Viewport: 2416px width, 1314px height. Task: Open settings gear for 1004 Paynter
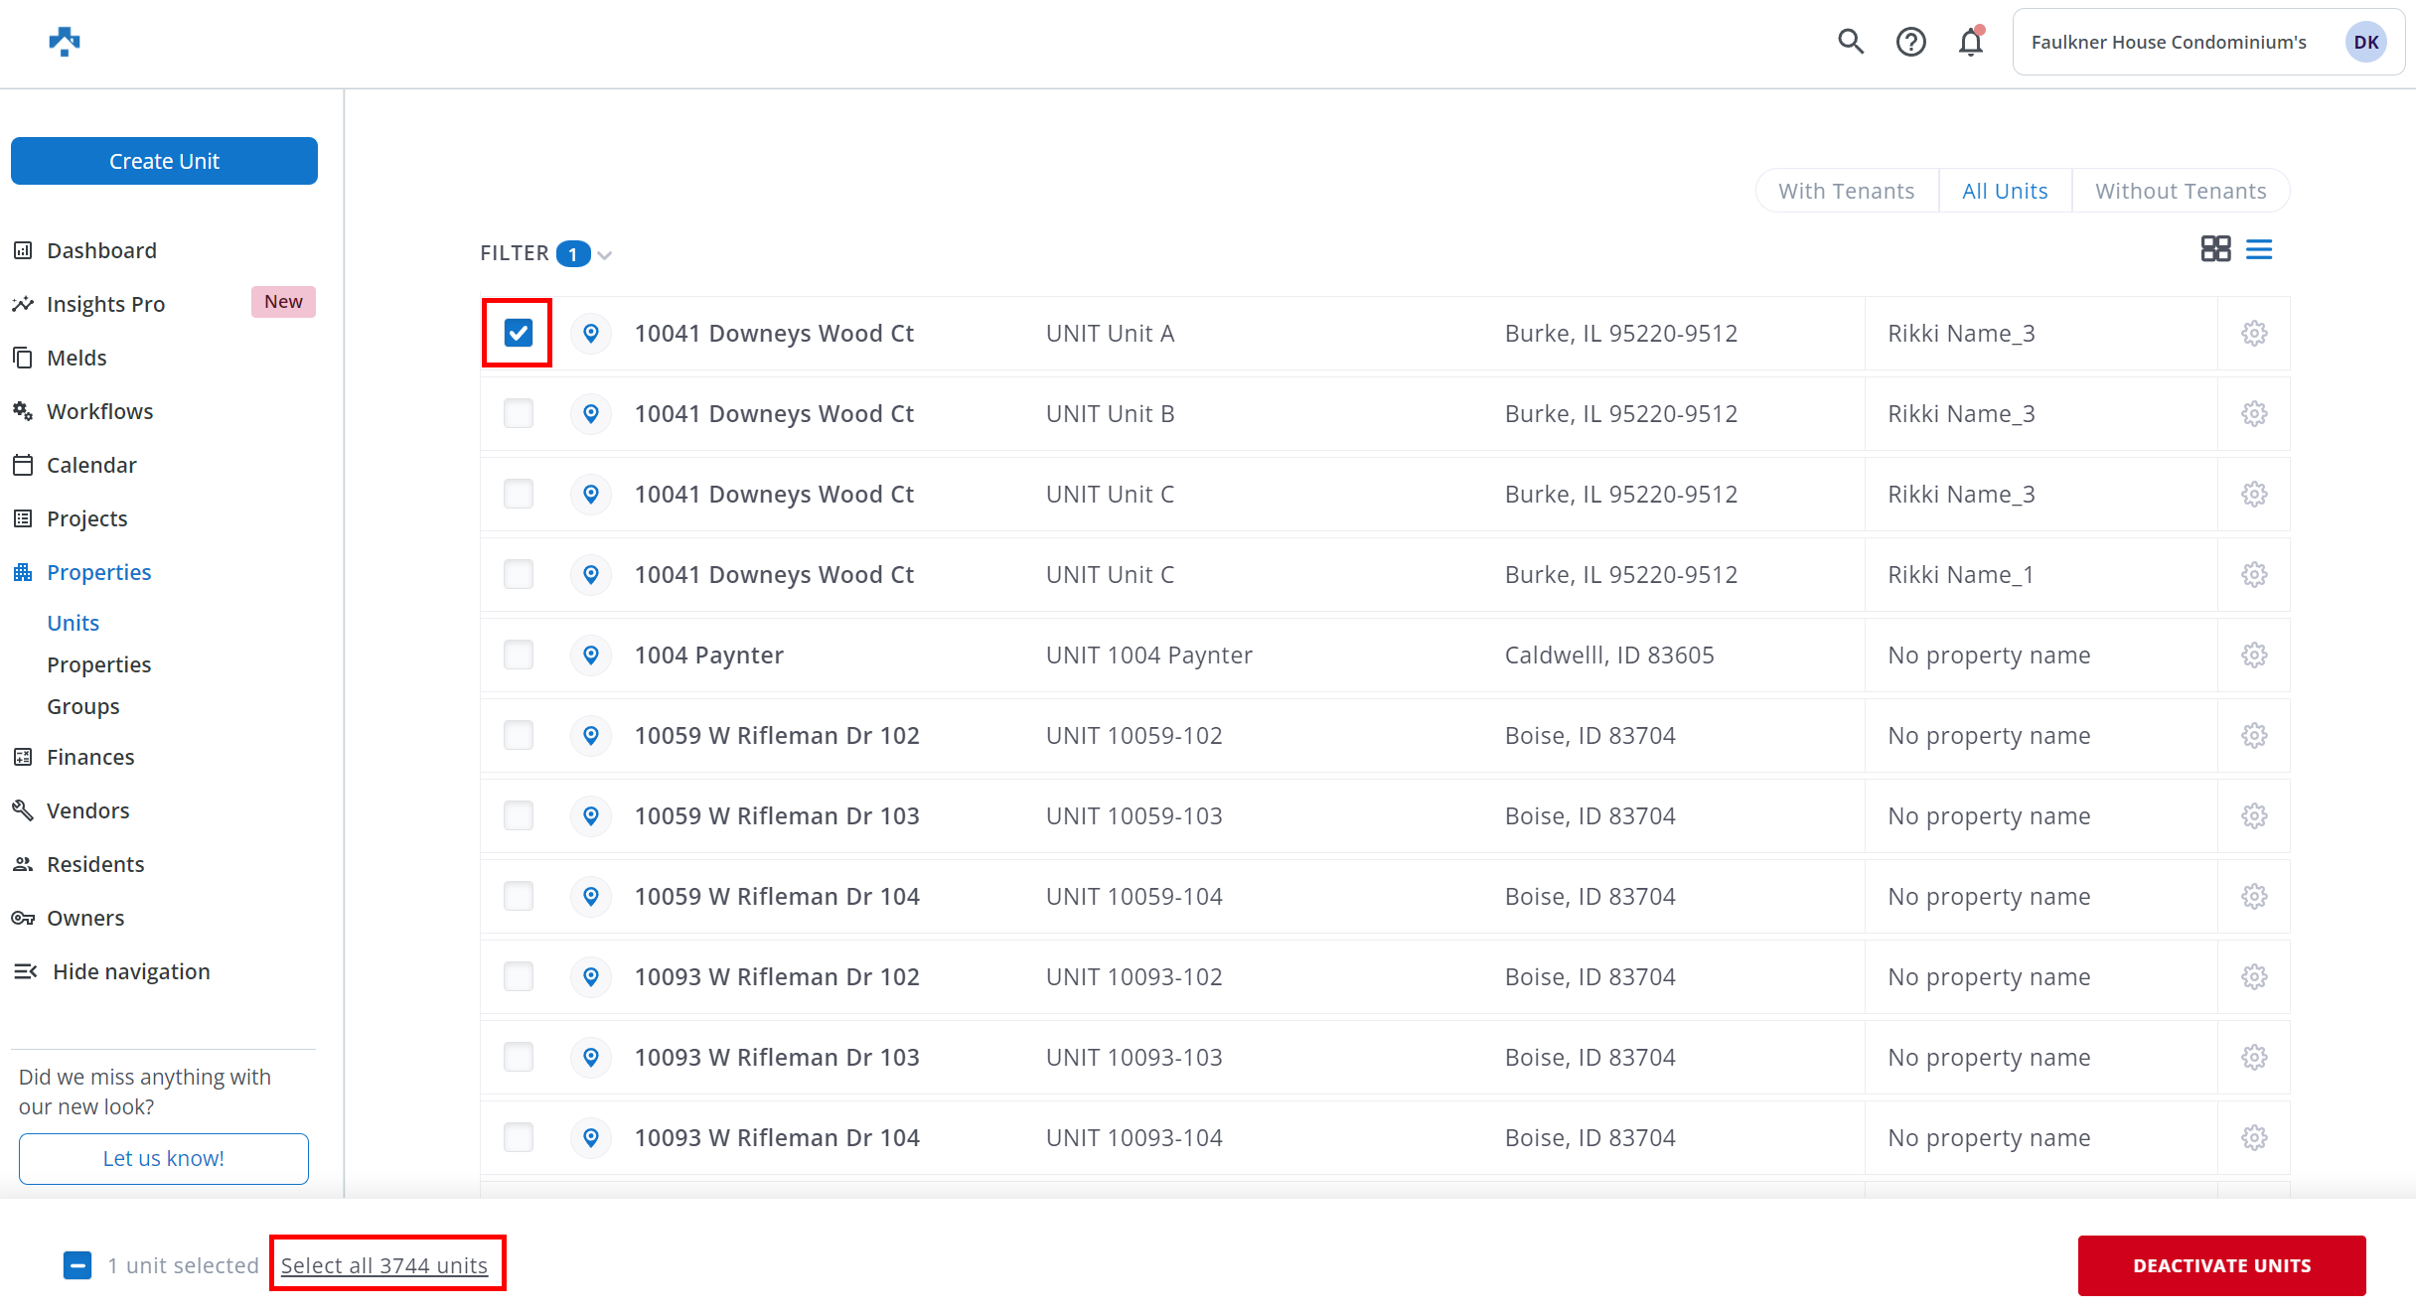coord(2254,656)
